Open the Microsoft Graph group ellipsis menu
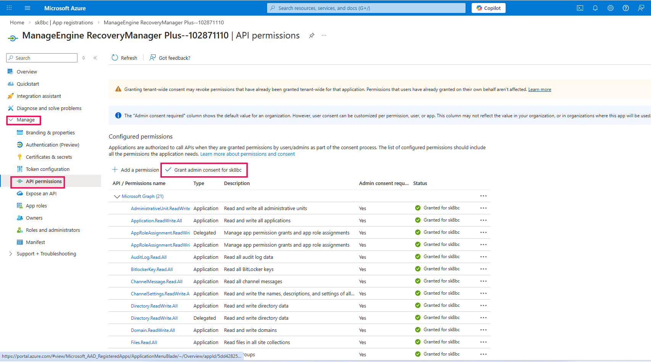 tap(483, 196)
